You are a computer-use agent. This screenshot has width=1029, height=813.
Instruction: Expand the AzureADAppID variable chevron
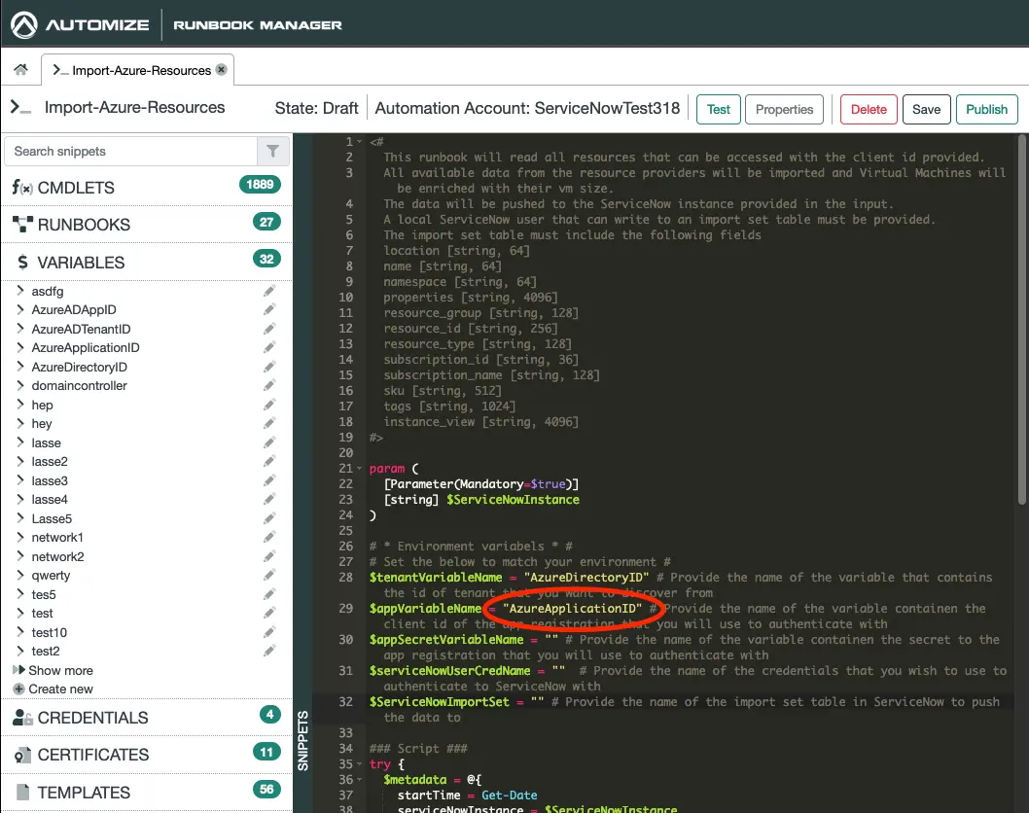click(x=20, y=309)
